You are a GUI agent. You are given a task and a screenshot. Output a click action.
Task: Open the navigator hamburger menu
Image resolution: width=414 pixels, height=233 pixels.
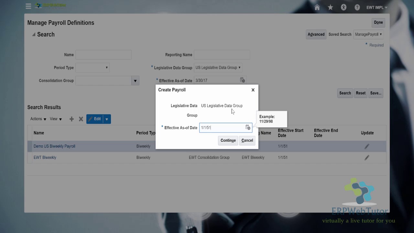(28, 6)
